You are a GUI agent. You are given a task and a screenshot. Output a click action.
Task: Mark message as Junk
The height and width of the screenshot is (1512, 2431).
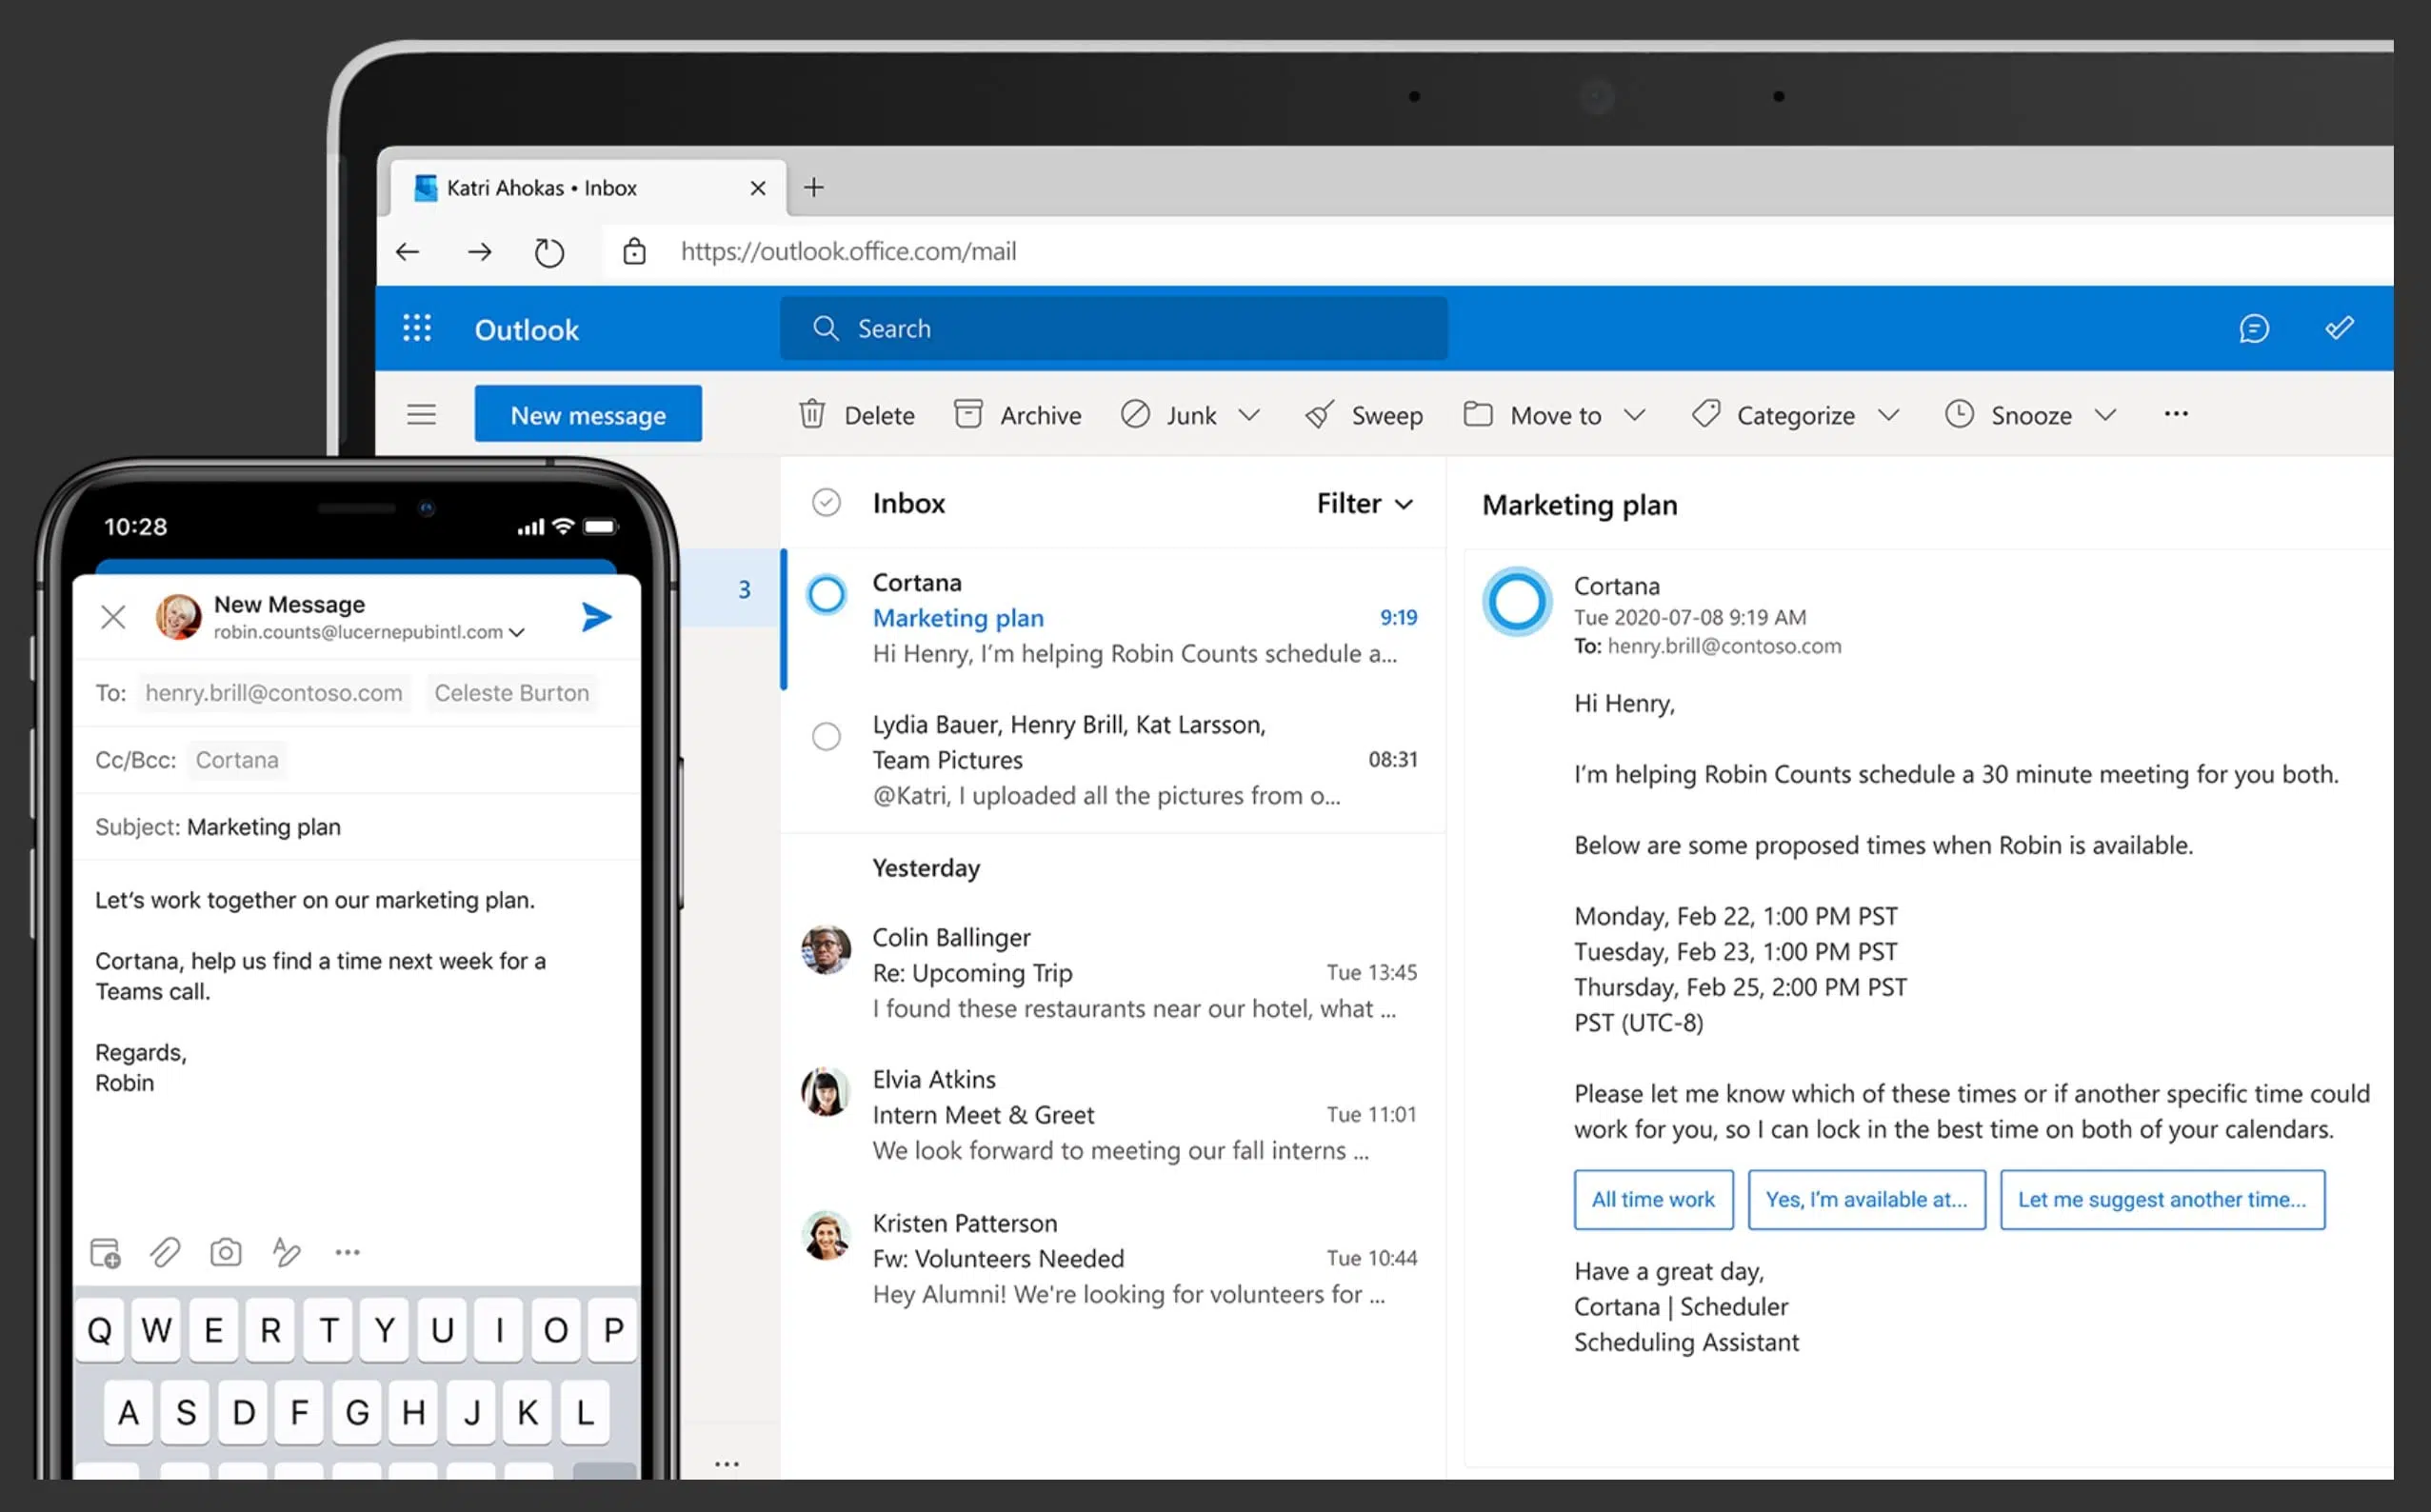(x=1168, y=414)
